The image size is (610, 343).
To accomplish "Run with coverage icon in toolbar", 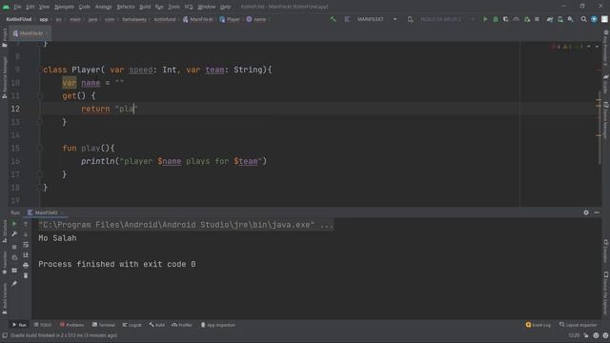I will click(x=506, y=19).
